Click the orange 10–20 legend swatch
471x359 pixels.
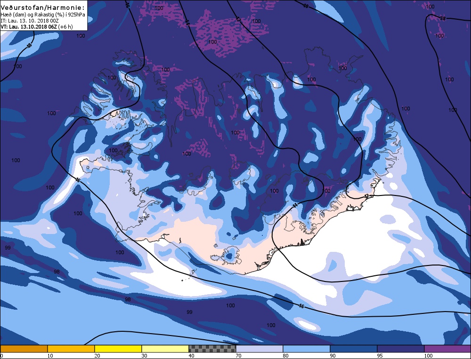(x=71, y=349)
